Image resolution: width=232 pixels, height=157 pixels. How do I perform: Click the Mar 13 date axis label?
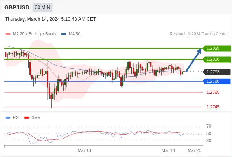[84, 150]
